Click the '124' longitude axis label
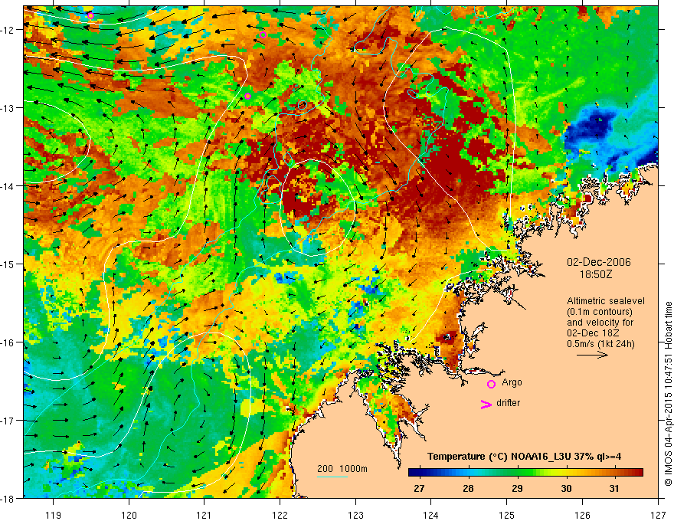Viewport: 674px width, 521px height. (x=431, y=515)
